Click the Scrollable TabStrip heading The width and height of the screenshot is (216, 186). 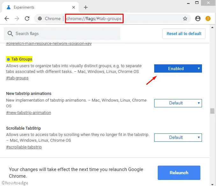click(x=24, y=128)
